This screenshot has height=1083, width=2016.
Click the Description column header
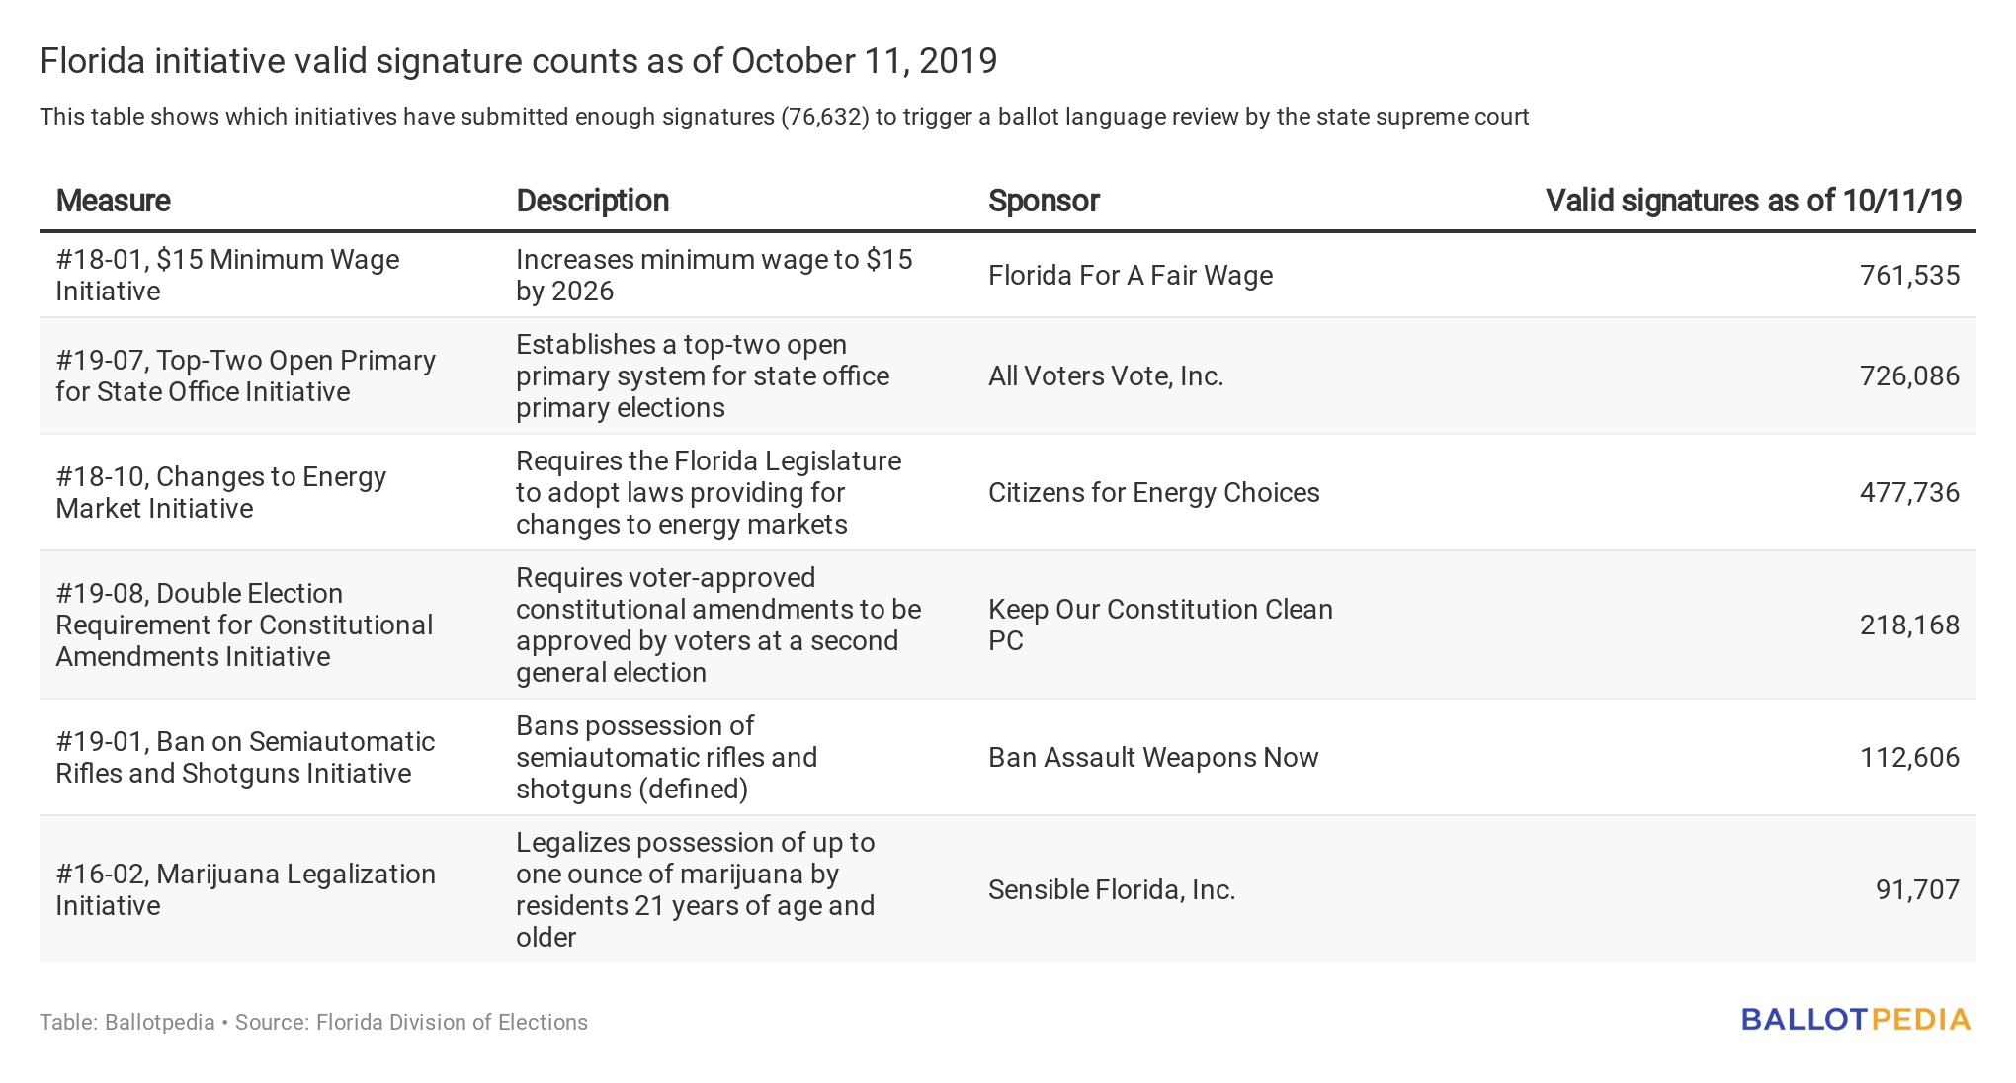coord(593,201)
